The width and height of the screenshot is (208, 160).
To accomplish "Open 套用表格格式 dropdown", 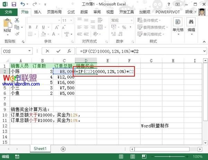I will 153,27.
